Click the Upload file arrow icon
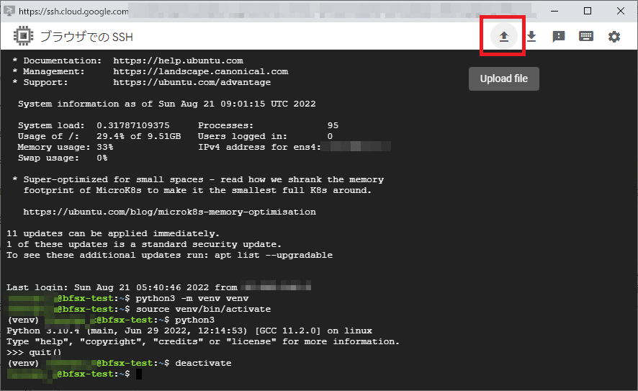 pos(504,37)
